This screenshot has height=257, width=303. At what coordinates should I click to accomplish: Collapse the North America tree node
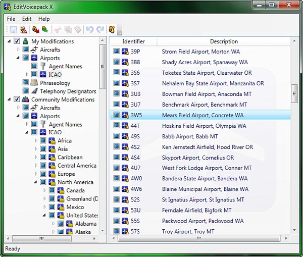point(36,182)
